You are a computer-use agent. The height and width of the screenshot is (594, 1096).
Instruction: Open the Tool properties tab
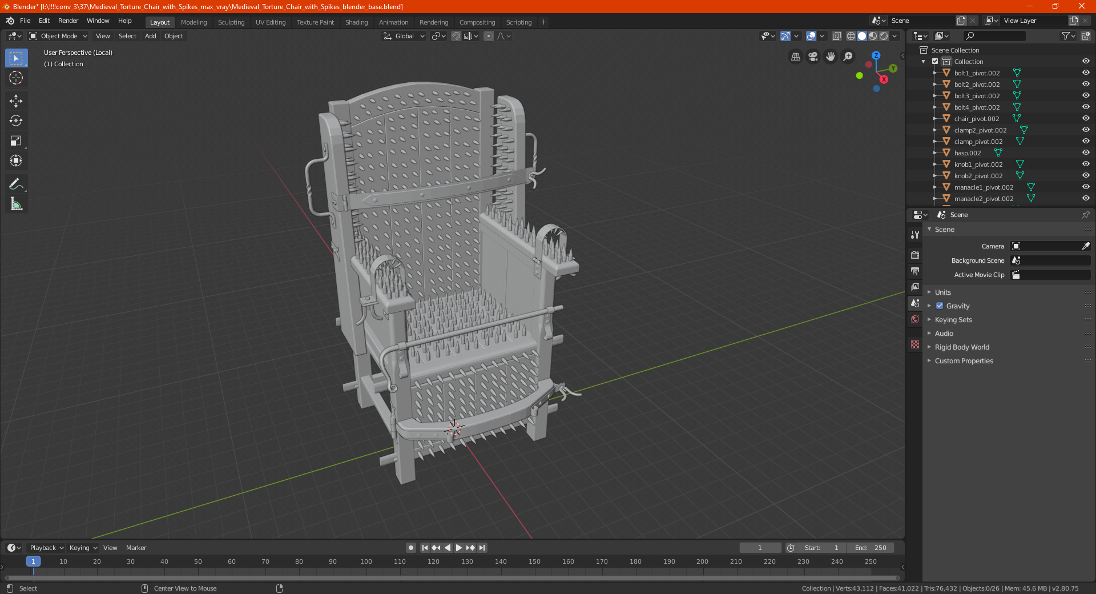pyautogui.click(x=915, y=235)
